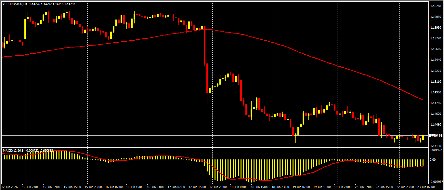444x190 pixels.
Task: Click the open price value 1.14226 in the chart header
Action: [x=34, y=4]
